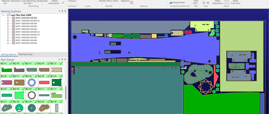Pin the Part Viewer panel
This screenshot has width=269, height=114.
(x=62, y=60)
